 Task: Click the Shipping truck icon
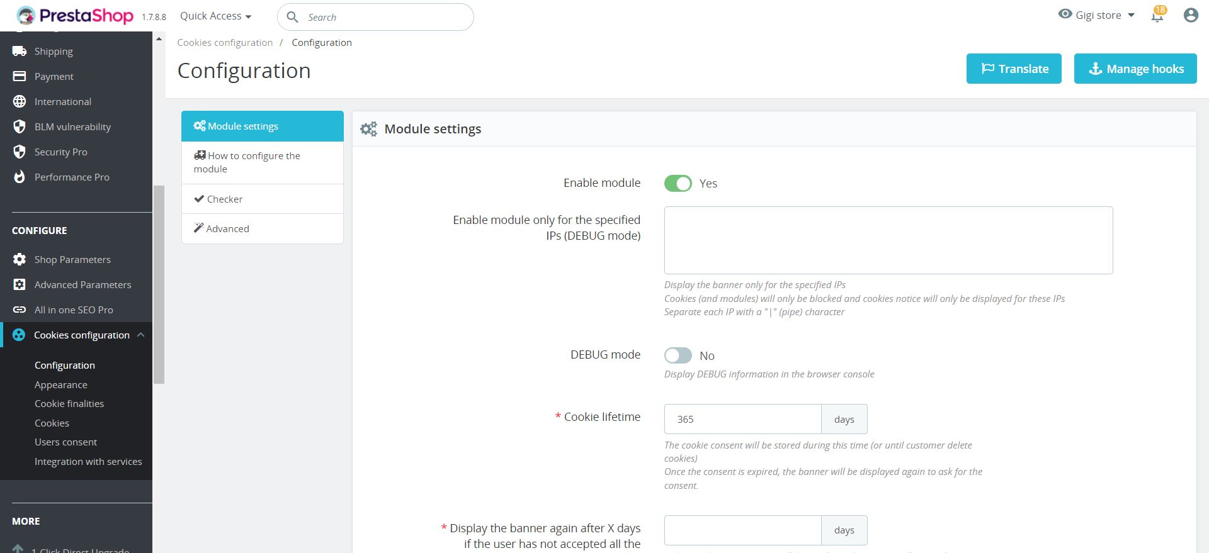(x=20, y=51)
